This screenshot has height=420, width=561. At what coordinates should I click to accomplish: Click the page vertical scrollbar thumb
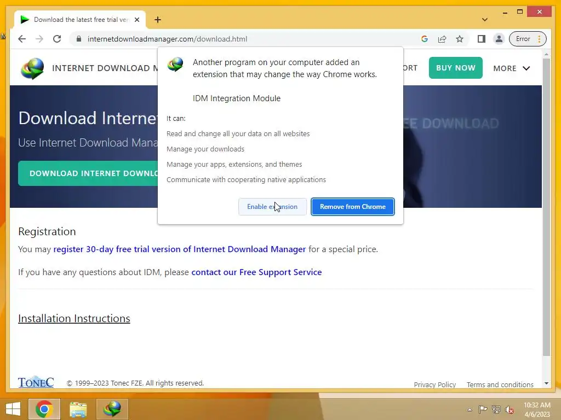click(546, 207)
